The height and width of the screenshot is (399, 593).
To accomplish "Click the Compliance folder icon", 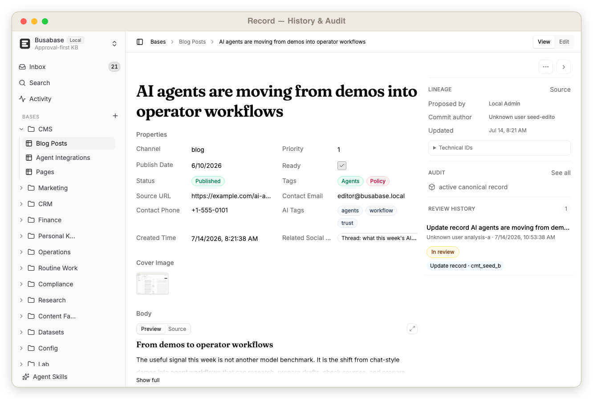I will [x=31, y=284].
